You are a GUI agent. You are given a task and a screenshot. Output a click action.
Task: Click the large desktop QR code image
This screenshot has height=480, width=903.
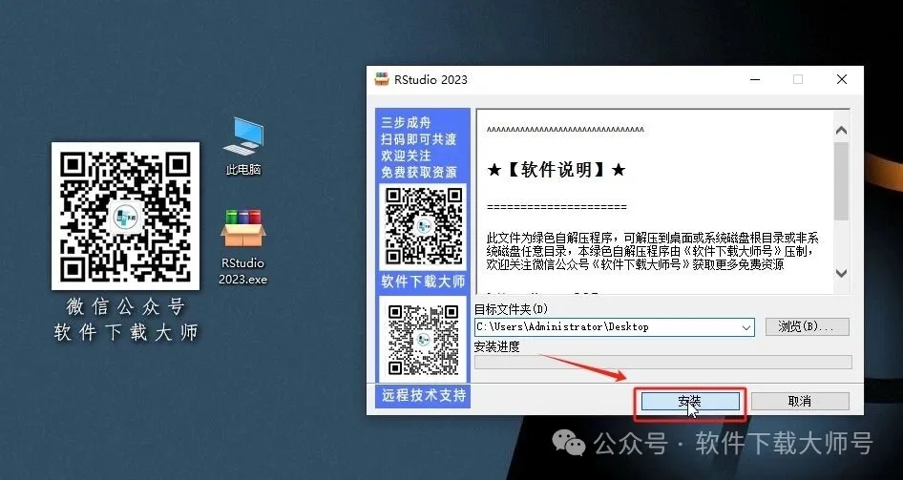click(x=126, y=216)
